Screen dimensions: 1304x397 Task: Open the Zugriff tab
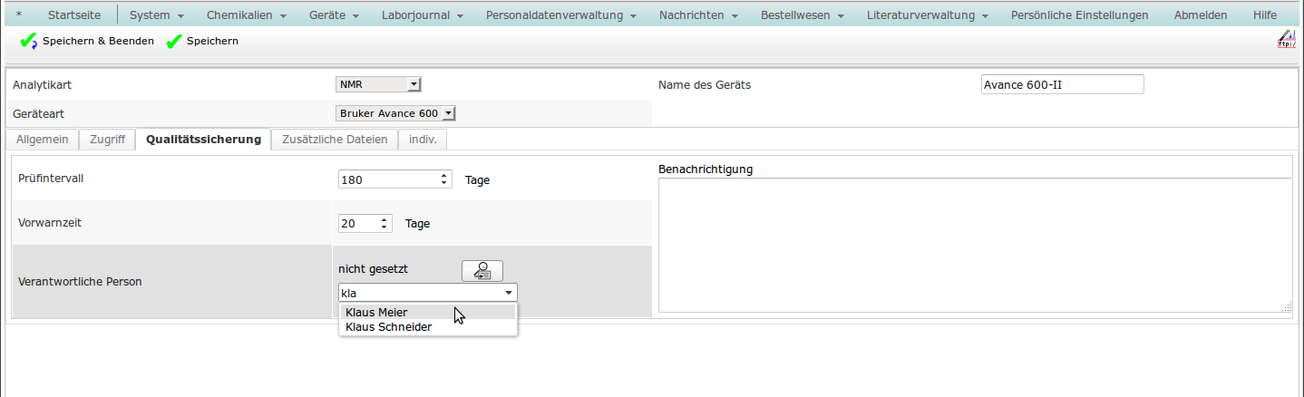[x=107, y=140]
